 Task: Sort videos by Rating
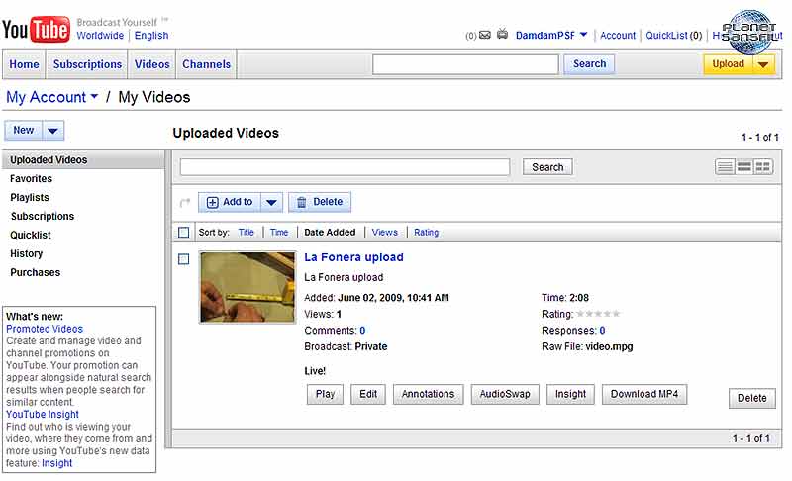[426, 233]
